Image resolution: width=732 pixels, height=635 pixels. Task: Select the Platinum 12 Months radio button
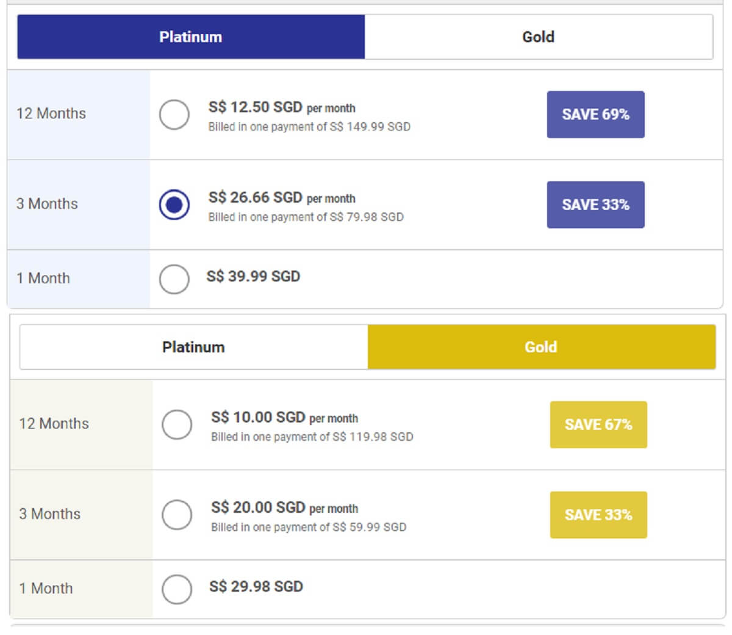[x=174, y=115]
